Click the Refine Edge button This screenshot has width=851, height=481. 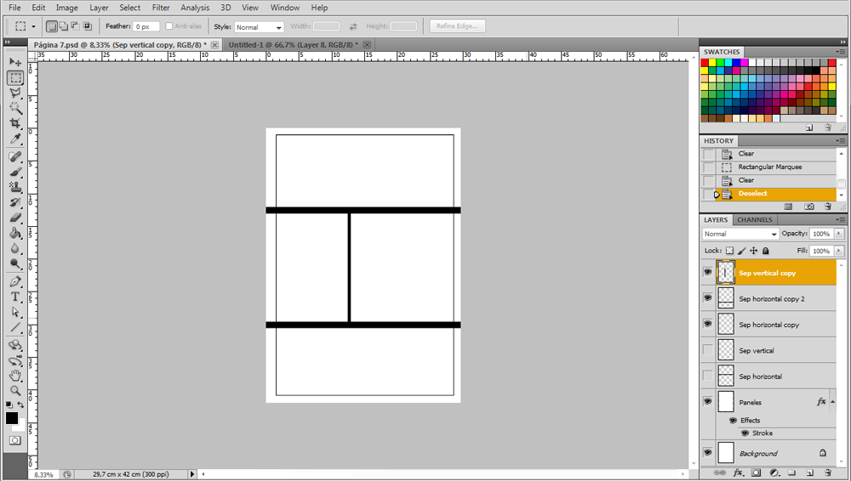pos(458,26)
